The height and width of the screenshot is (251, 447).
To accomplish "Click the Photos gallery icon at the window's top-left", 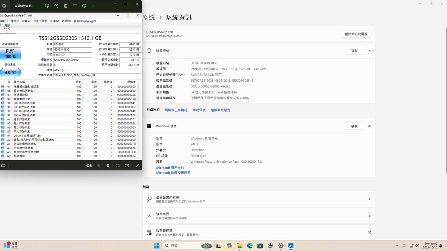I will (4, 6).
